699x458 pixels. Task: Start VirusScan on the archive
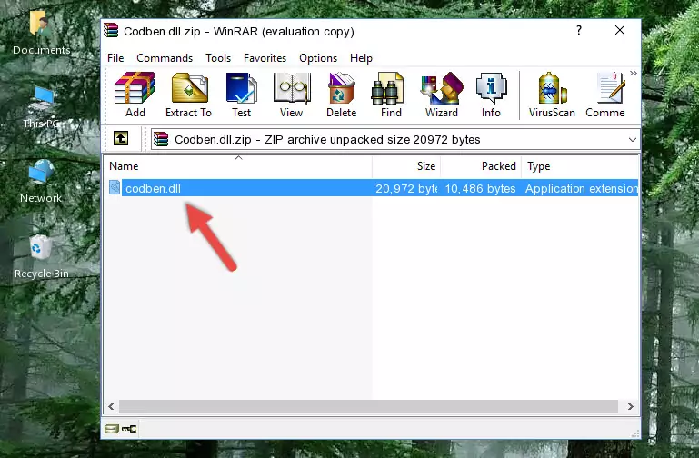tap(552, 95)
